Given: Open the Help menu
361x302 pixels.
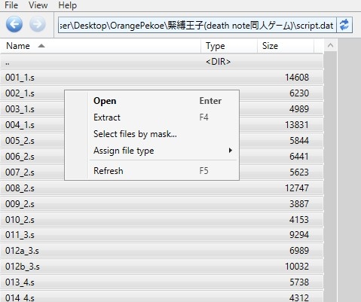Looking at the screenshot, I should [67, 5].
